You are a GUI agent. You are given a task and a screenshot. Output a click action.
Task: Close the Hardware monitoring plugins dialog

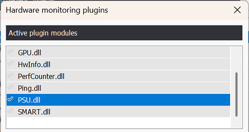(237, 10)
